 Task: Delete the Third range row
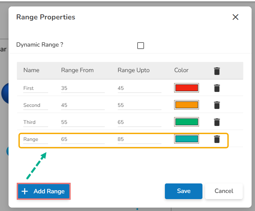[x=217, y=122]
